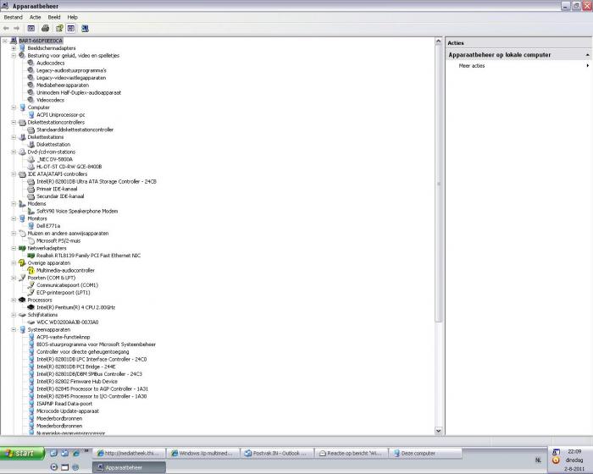
Task: Switch to Windows xp multimedia taskbar button
Action: pos(203,453)
